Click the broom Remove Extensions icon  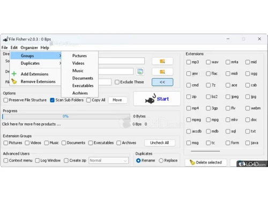(x=14, y=81)
